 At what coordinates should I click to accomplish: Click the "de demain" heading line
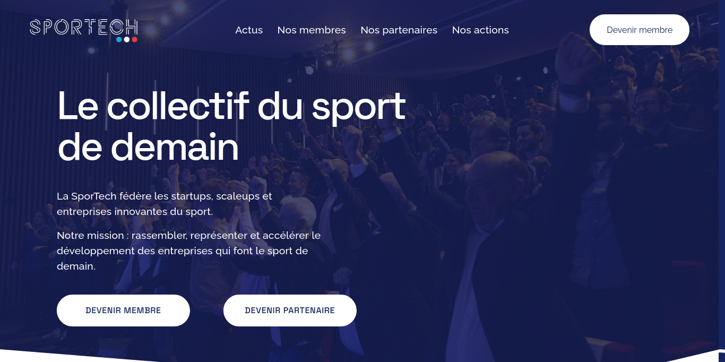pyautogui.click(x=148, y=148)
